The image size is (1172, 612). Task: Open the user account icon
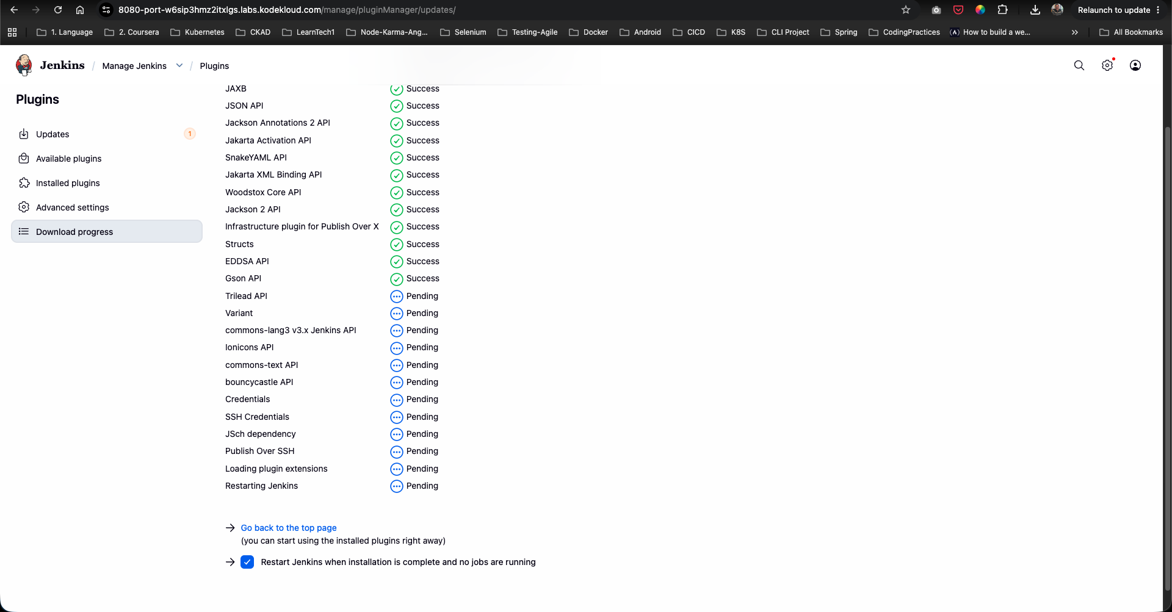click(x=1135, y=65)
